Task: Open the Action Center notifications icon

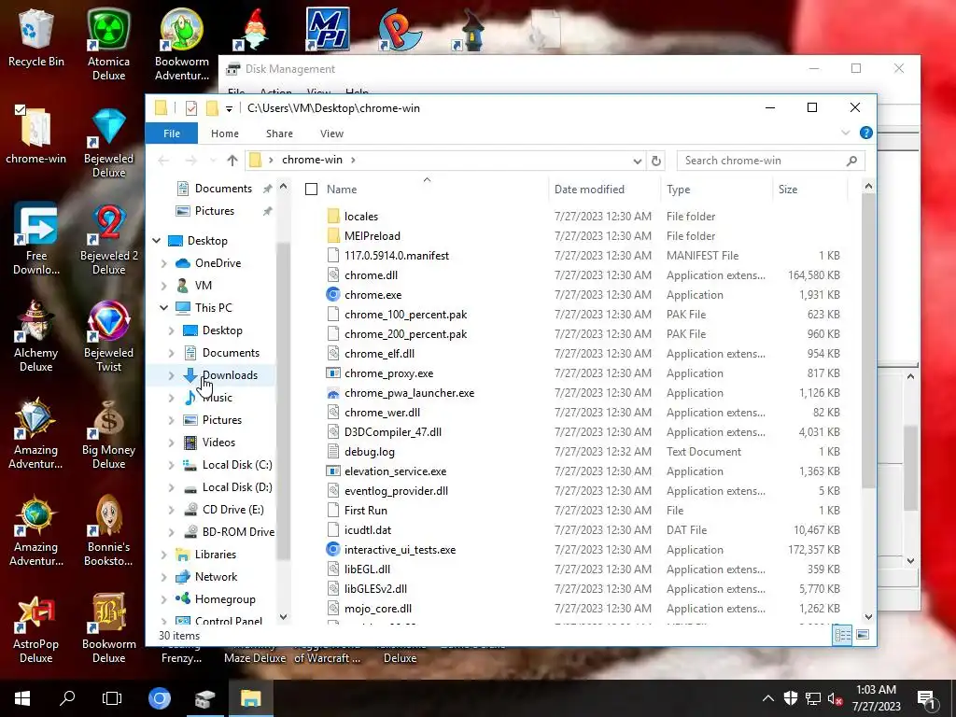Action: coord(926,698)
